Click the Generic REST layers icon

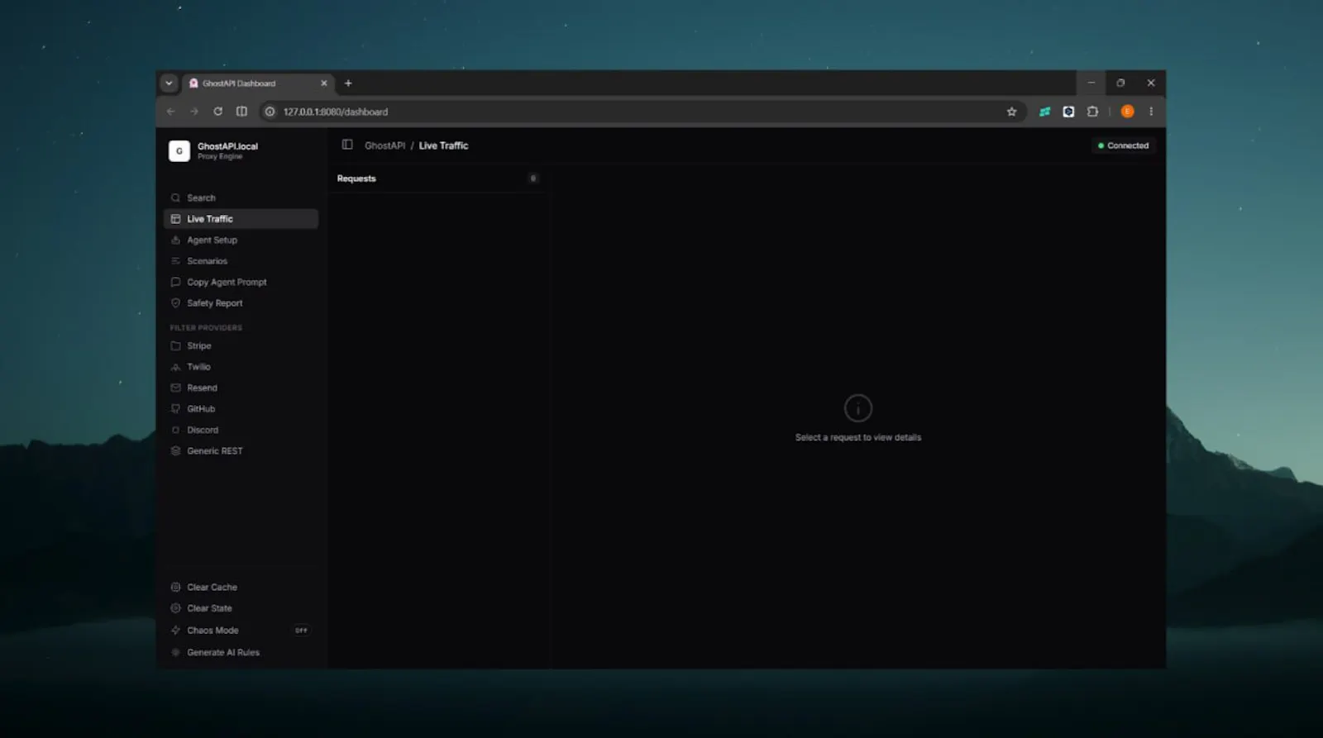(x=175, y=451)
